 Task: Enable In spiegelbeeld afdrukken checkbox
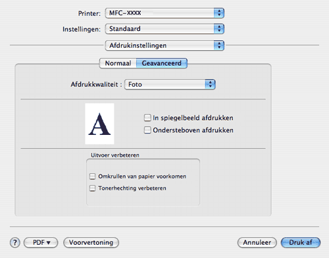[x=147, y=118]
